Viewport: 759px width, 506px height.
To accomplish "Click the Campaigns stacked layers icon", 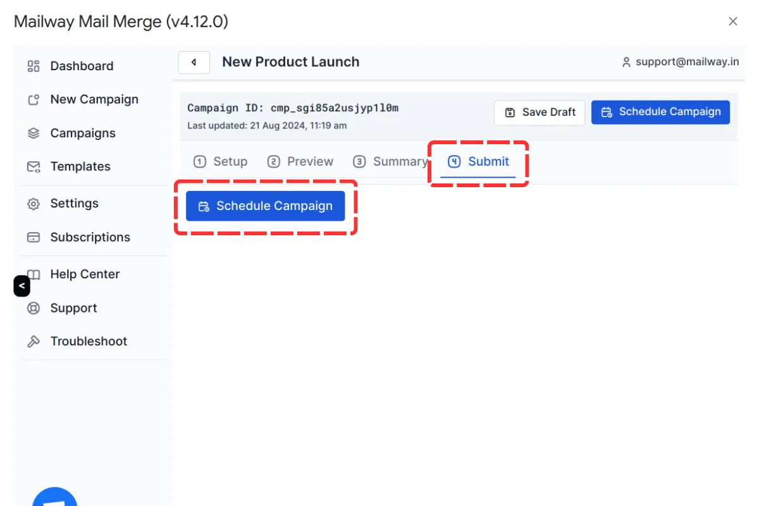I will pyautogui.click(x=34, y=133).
